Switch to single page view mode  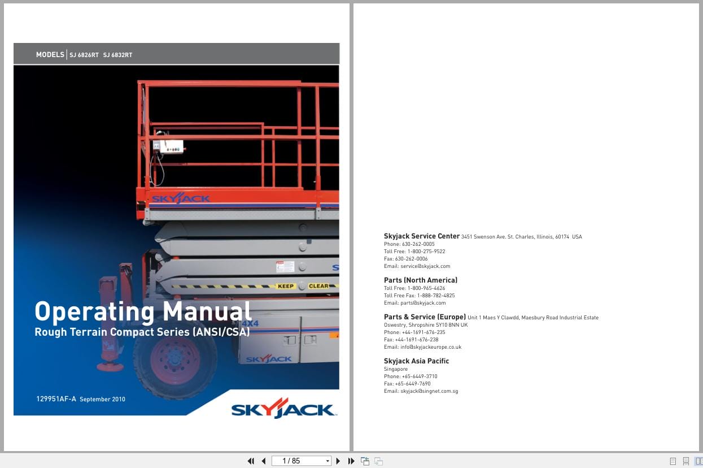(673, 461)
